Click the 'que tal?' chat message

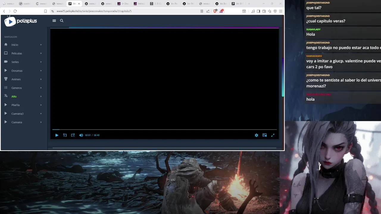(x=314, y=8)
